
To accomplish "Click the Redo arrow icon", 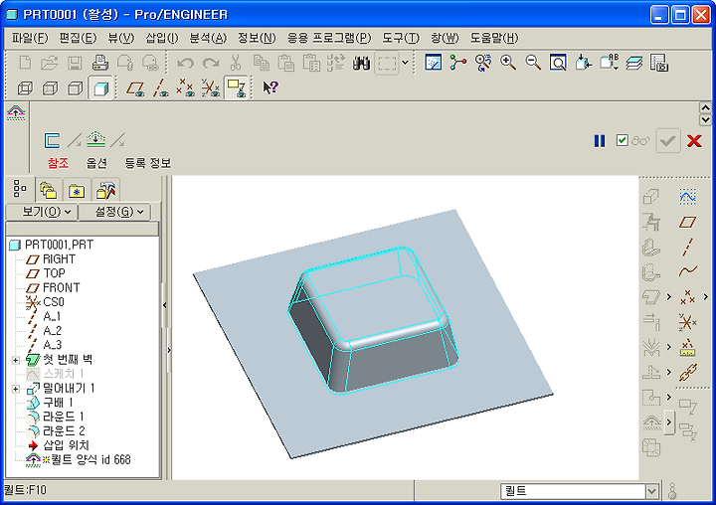I will (211, 63).
